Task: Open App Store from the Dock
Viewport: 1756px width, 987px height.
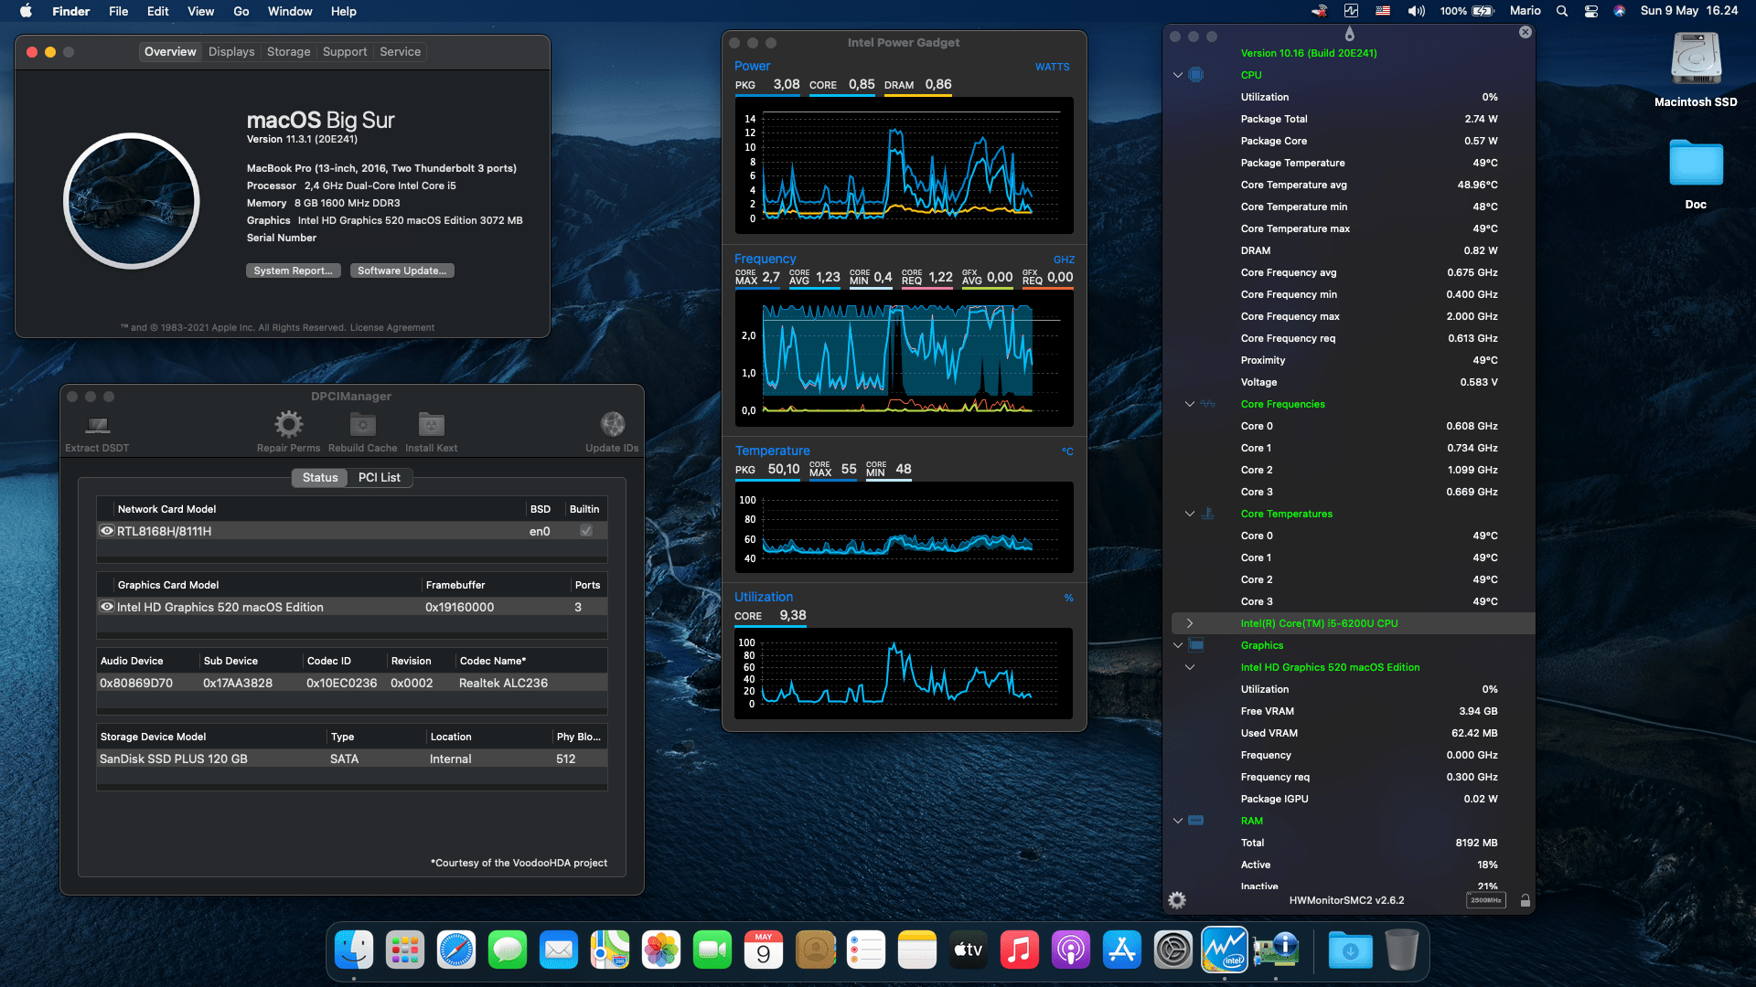Action: tap(1122, 950)
